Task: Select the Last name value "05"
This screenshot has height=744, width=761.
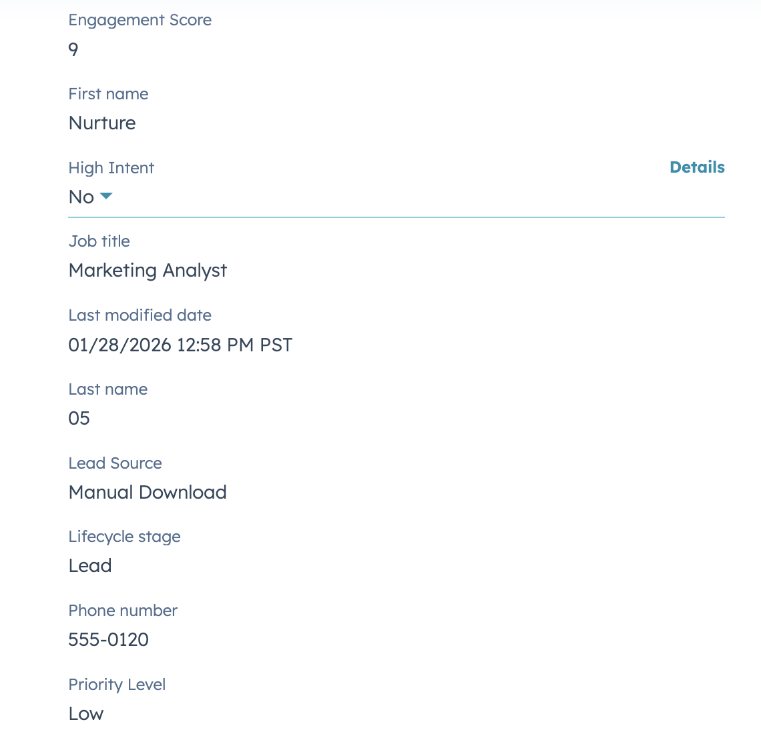Action: point(79,418)
